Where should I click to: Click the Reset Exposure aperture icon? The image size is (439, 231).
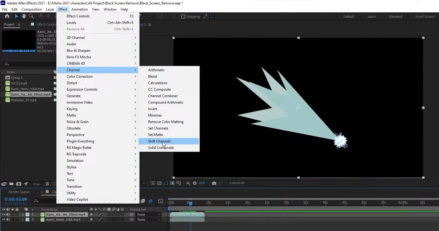pyautogui.click(x=195, y=183)
